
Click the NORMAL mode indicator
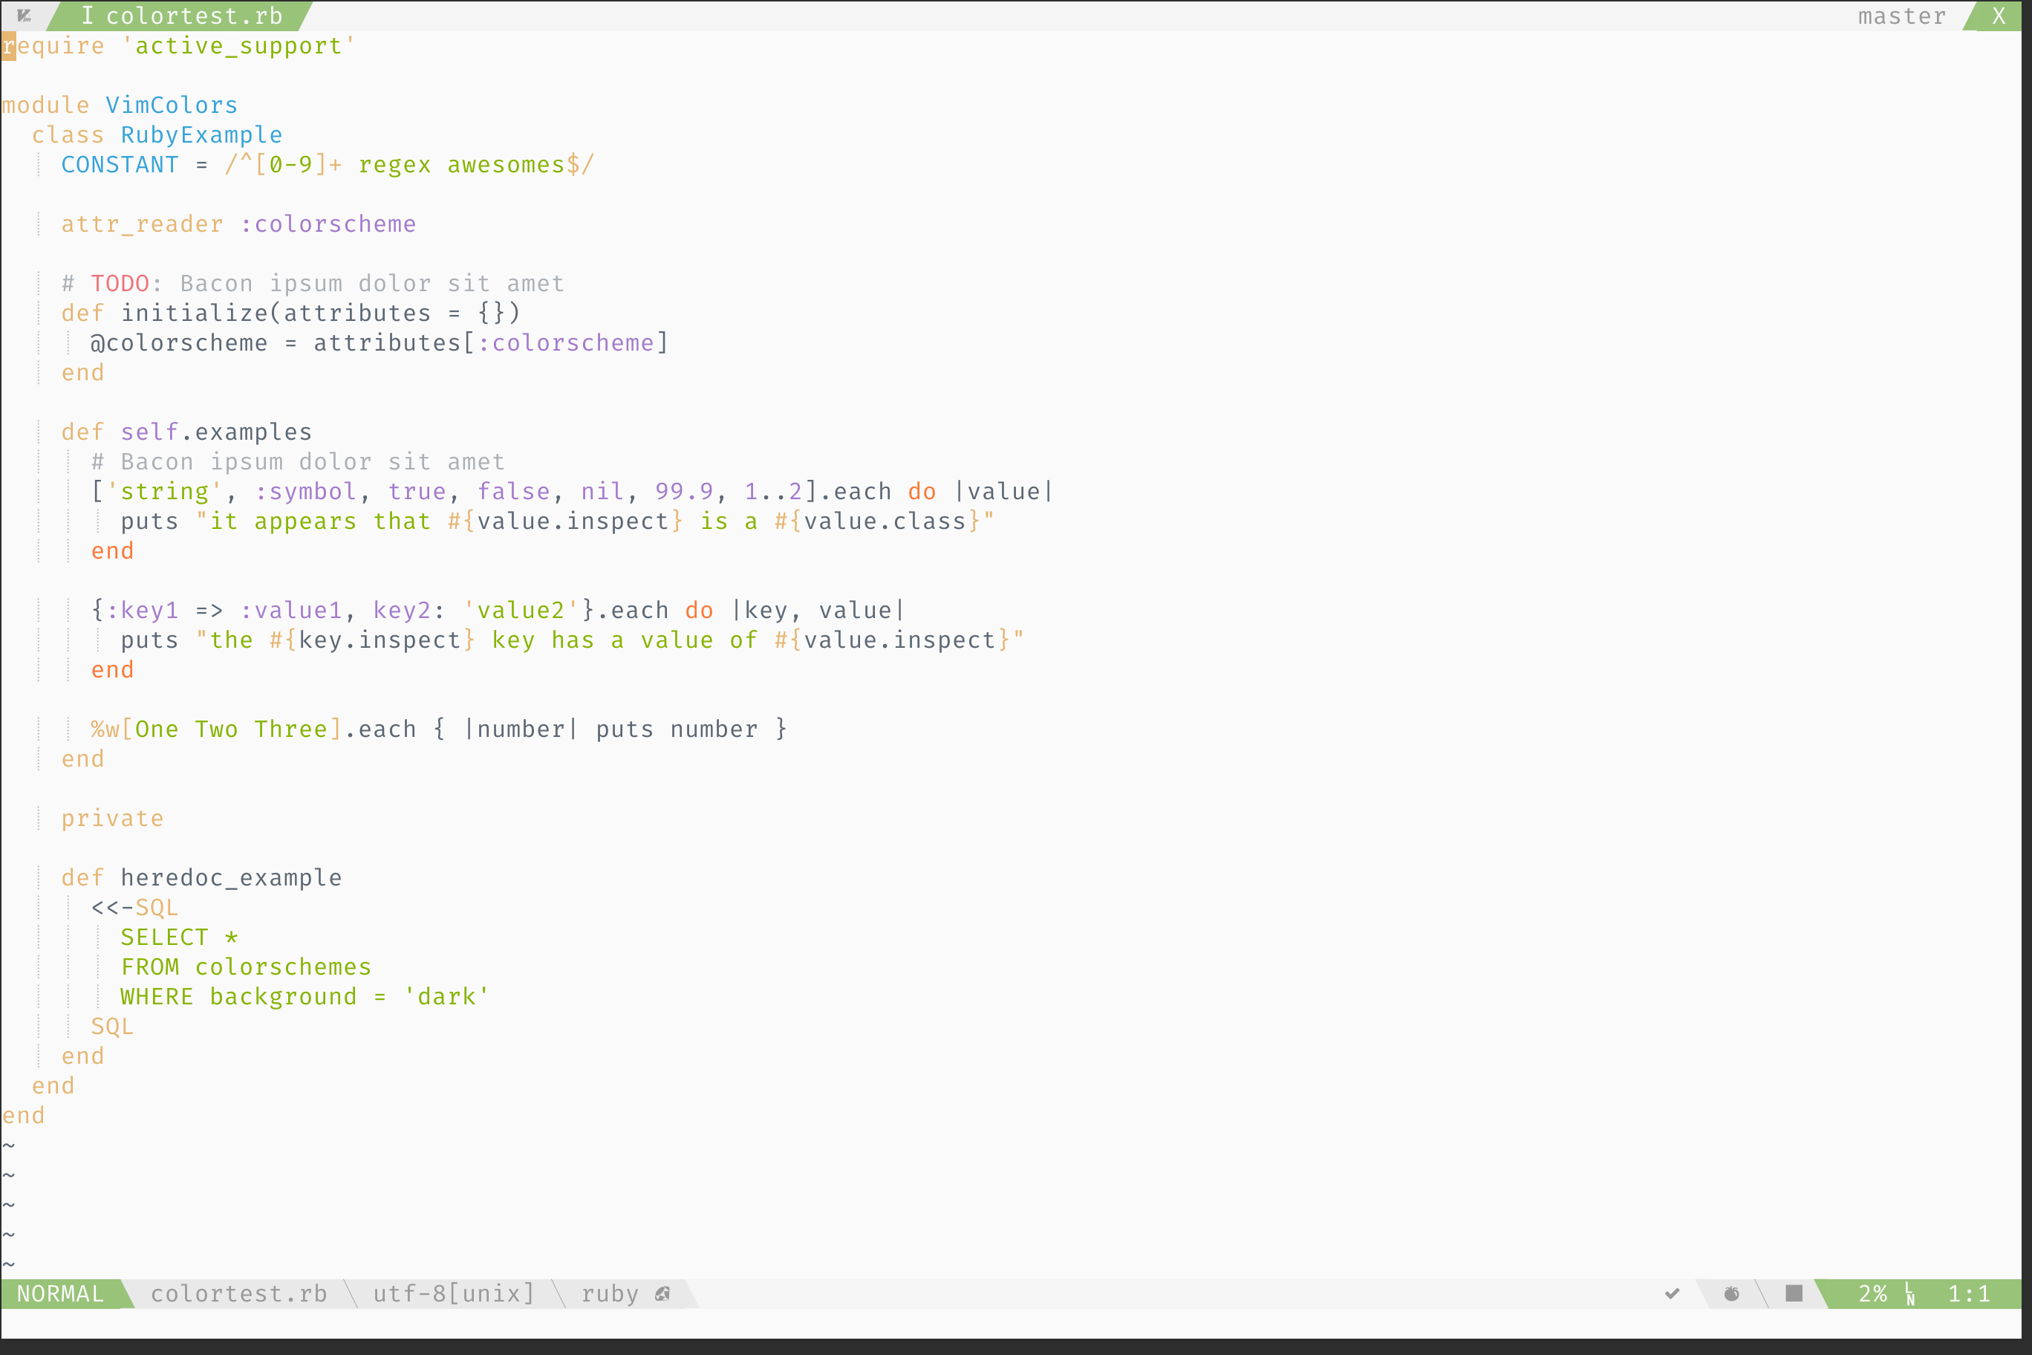(x=60, y=1293)
